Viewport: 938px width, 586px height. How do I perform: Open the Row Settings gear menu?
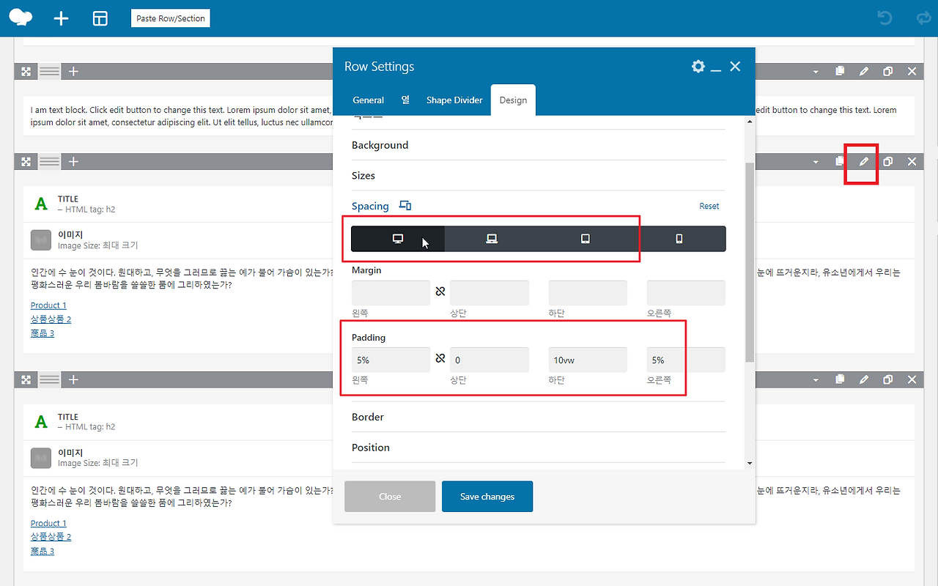[x=698, y=67]
